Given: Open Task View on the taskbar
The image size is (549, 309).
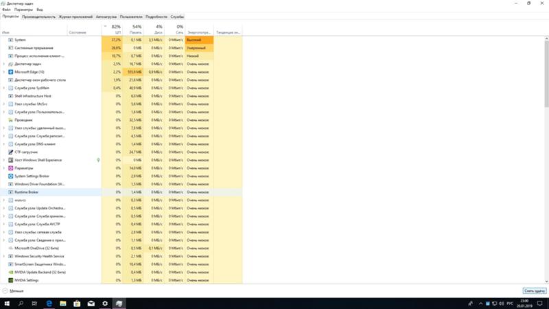Looking at the screenshot, I should (x=34, y=304).
